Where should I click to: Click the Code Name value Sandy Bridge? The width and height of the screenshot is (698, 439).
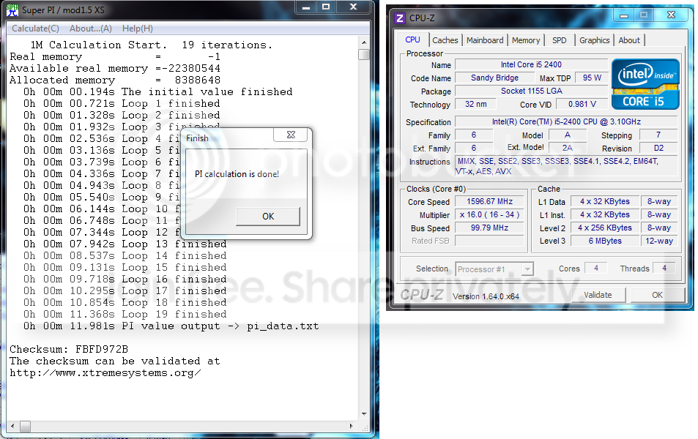coord(494,78)
